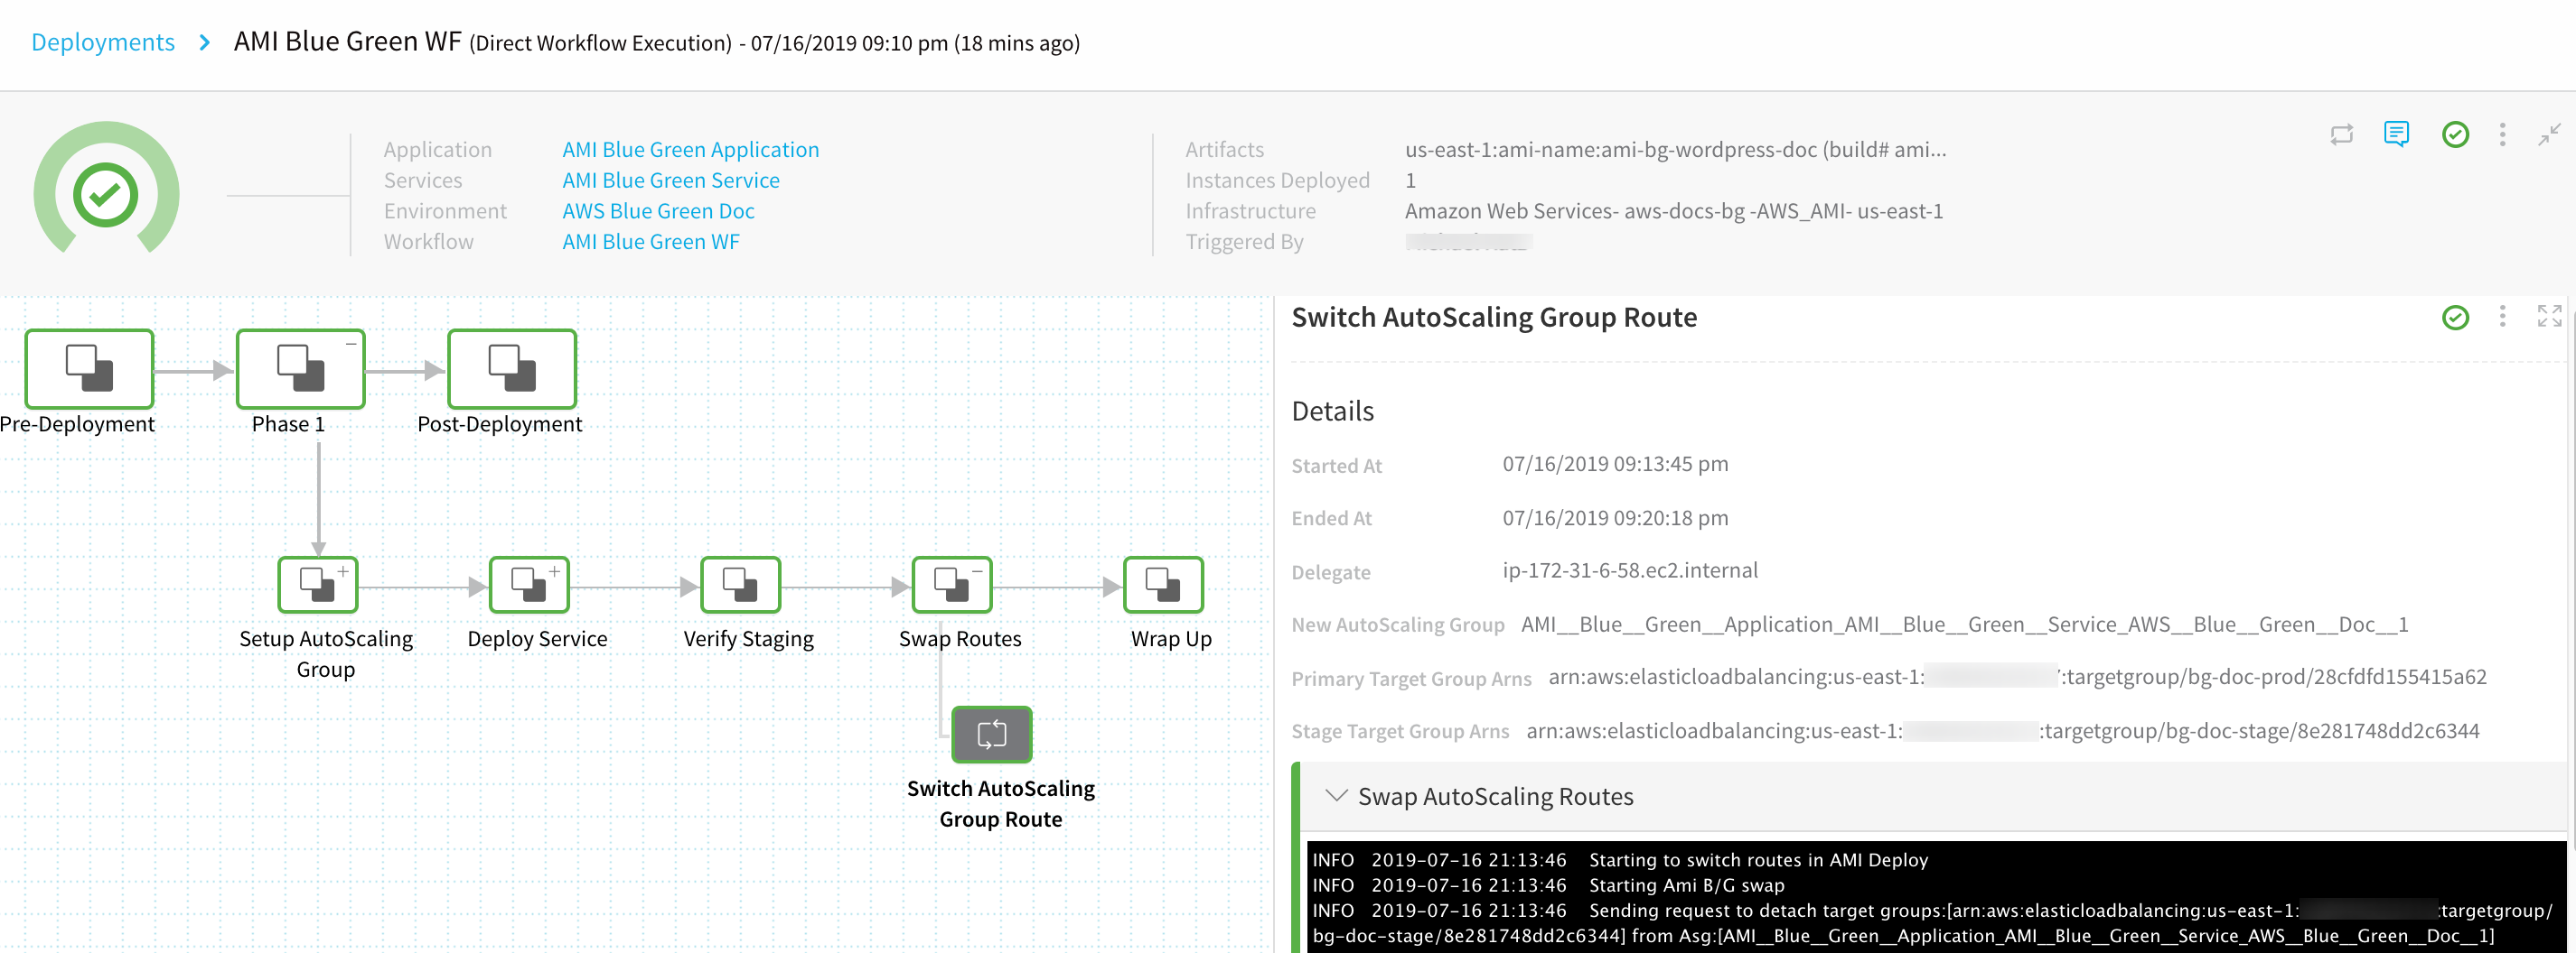This screenshot has width=2576, height=953.
Task: Open the AMI Blue Green WF workflow link
Action: coord(651,243)
